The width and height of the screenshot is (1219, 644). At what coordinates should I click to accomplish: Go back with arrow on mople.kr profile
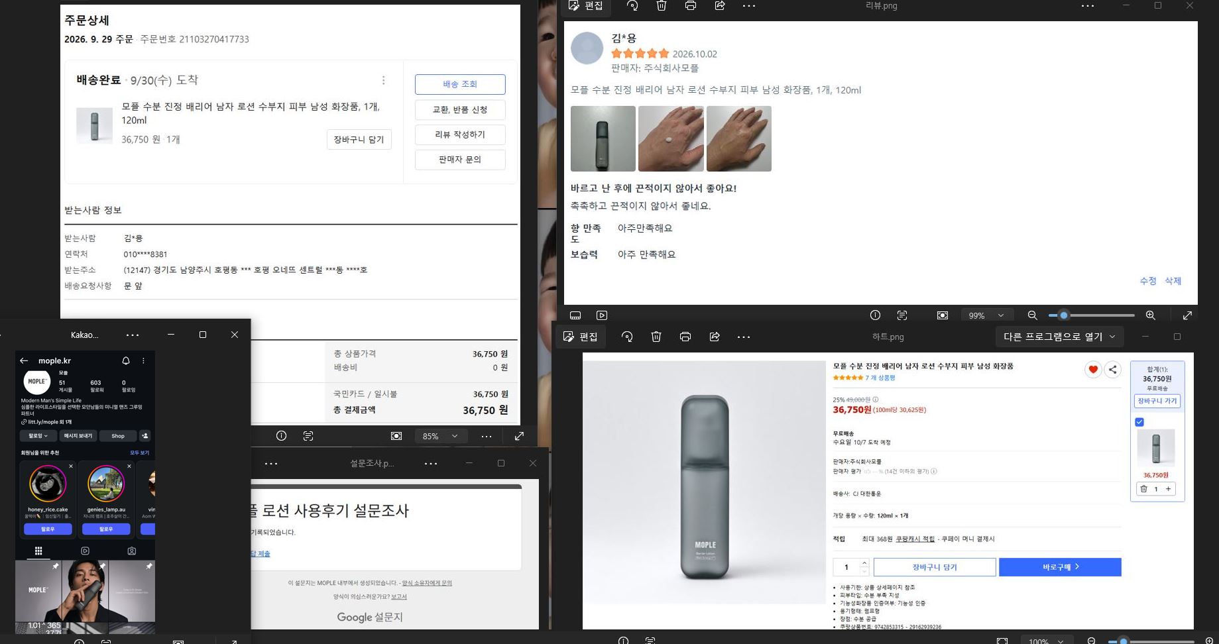pos(24,360)
